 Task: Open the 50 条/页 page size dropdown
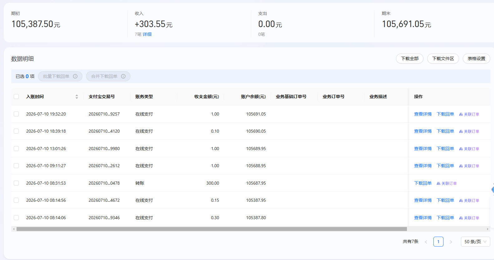476,242
